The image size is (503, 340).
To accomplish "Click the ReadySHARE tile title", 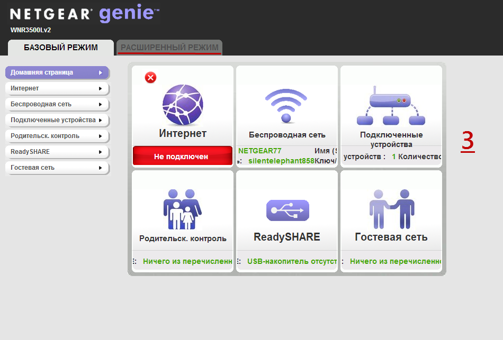I will click(x=287, y=237).
